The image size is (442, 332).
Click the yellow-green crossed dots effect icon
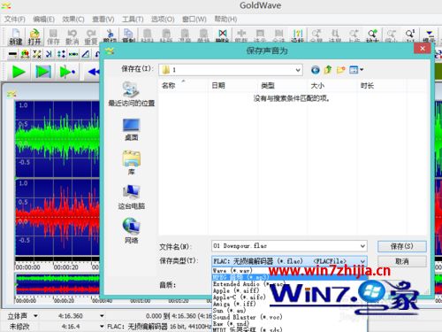click(37, 54)
